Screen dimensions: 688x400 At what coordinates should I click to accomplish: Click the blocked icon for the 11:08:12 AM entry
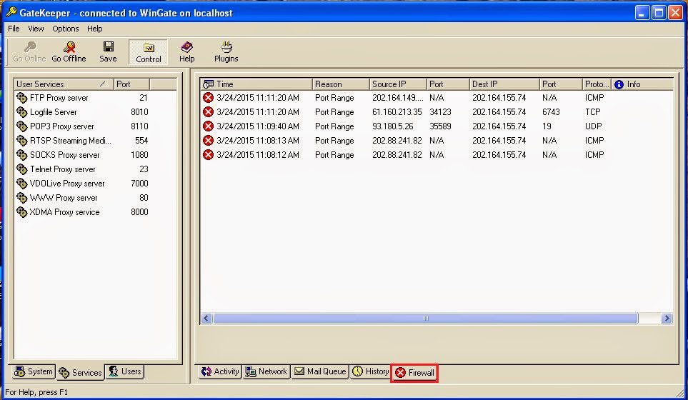pos(209,155)
